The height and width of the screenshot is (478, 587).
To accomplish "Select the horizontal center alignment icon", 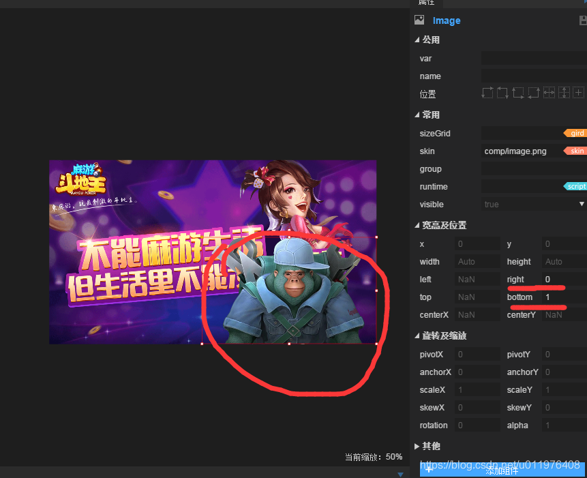I will tap(550, 92).
